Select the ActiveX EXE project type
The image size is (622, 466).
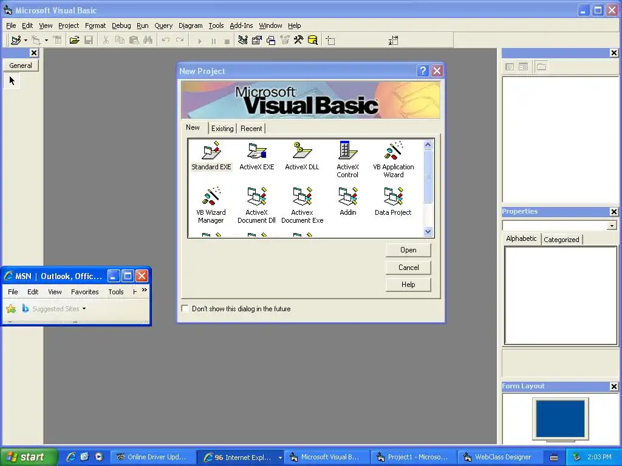point(257,156)
